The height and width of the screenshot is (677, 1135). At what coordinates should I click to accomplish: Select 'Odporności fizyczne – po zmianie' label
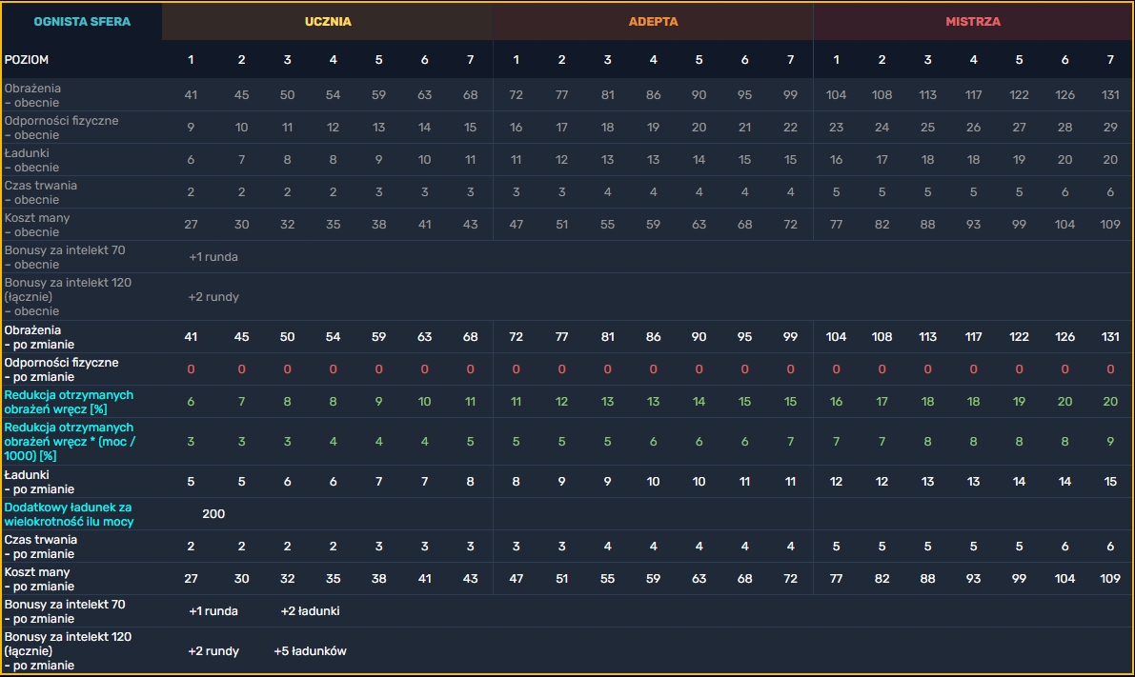[x=62, y=370]
